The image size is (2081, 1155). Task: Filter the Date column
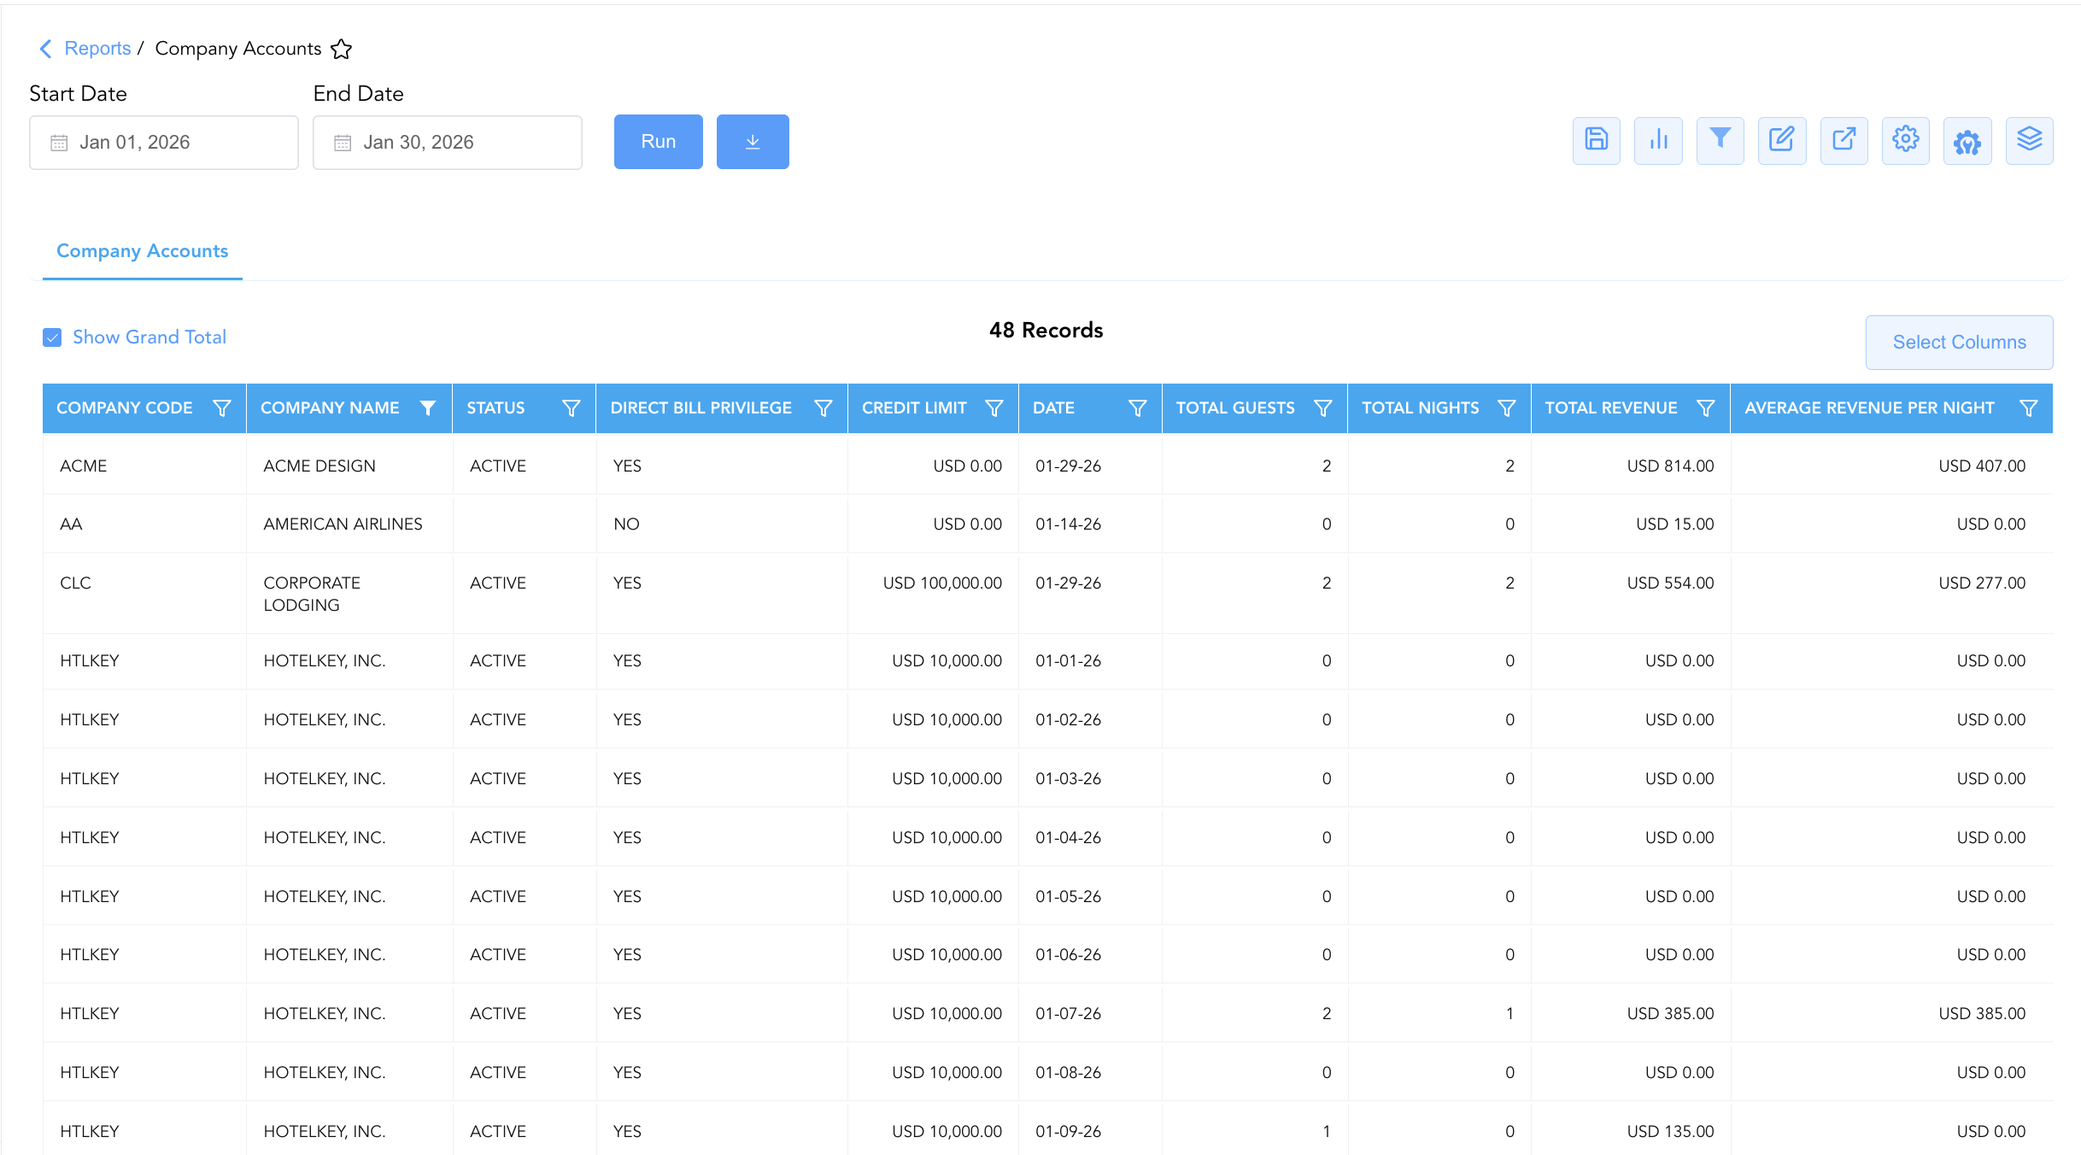pos(1138,408)
